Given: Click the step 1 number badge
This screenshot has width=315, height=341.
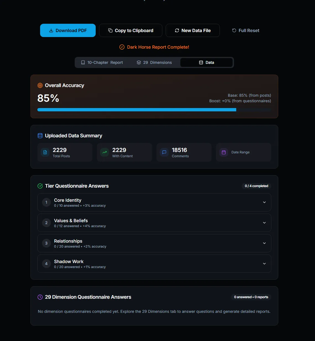Looking at the screenshot, I should click(x=46, y=202).
